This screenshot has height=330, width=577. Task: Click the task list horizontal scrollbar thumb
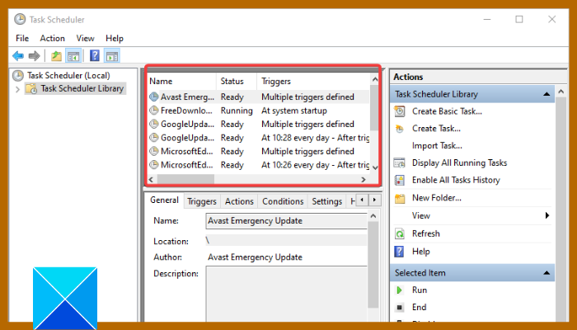(185, 179)
